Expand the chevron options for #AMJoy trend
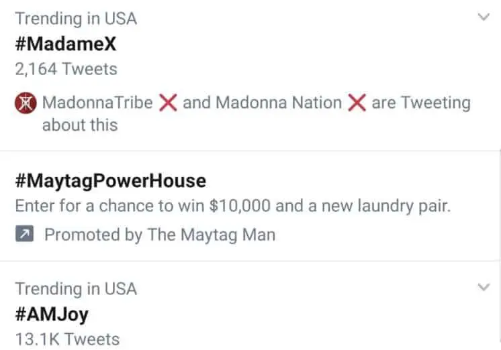This screenshot has width=501, height=350. (x=484, y=288)
